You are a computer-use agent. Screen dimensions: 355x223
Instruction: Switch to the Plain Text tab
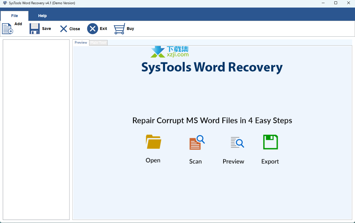point(98,43)
